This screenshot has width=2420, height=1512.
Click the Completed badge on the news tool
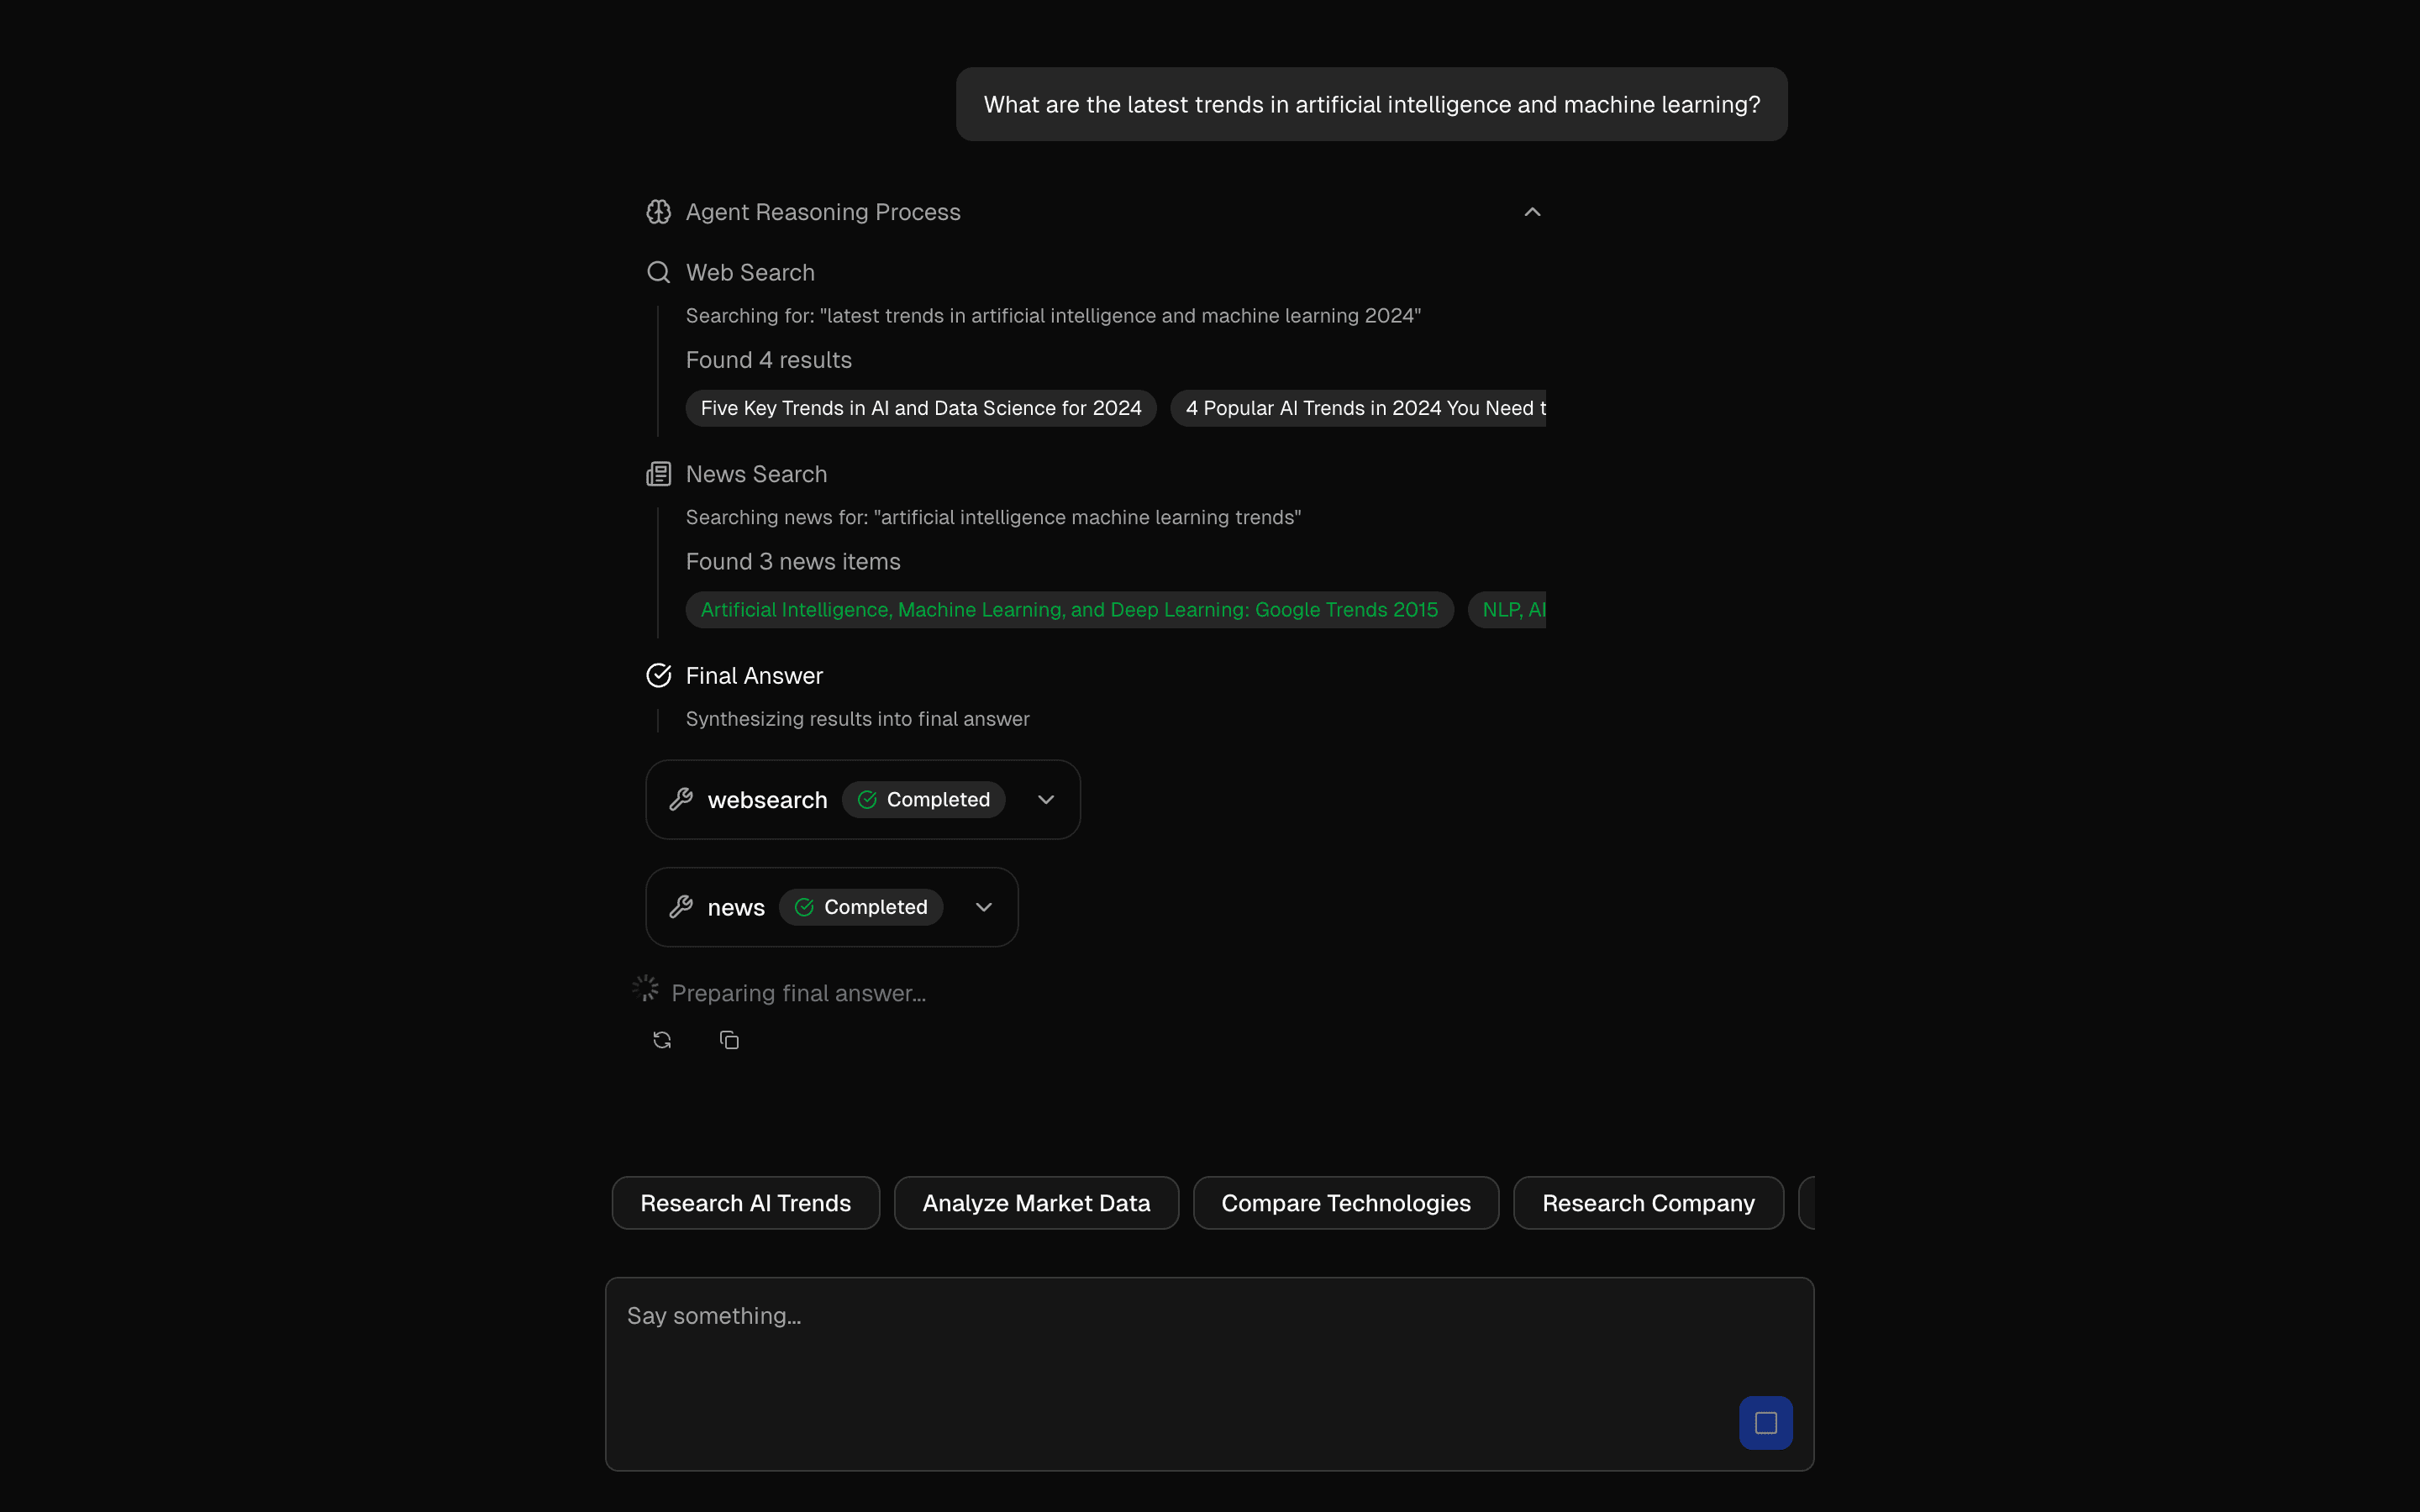coord(861,906)
